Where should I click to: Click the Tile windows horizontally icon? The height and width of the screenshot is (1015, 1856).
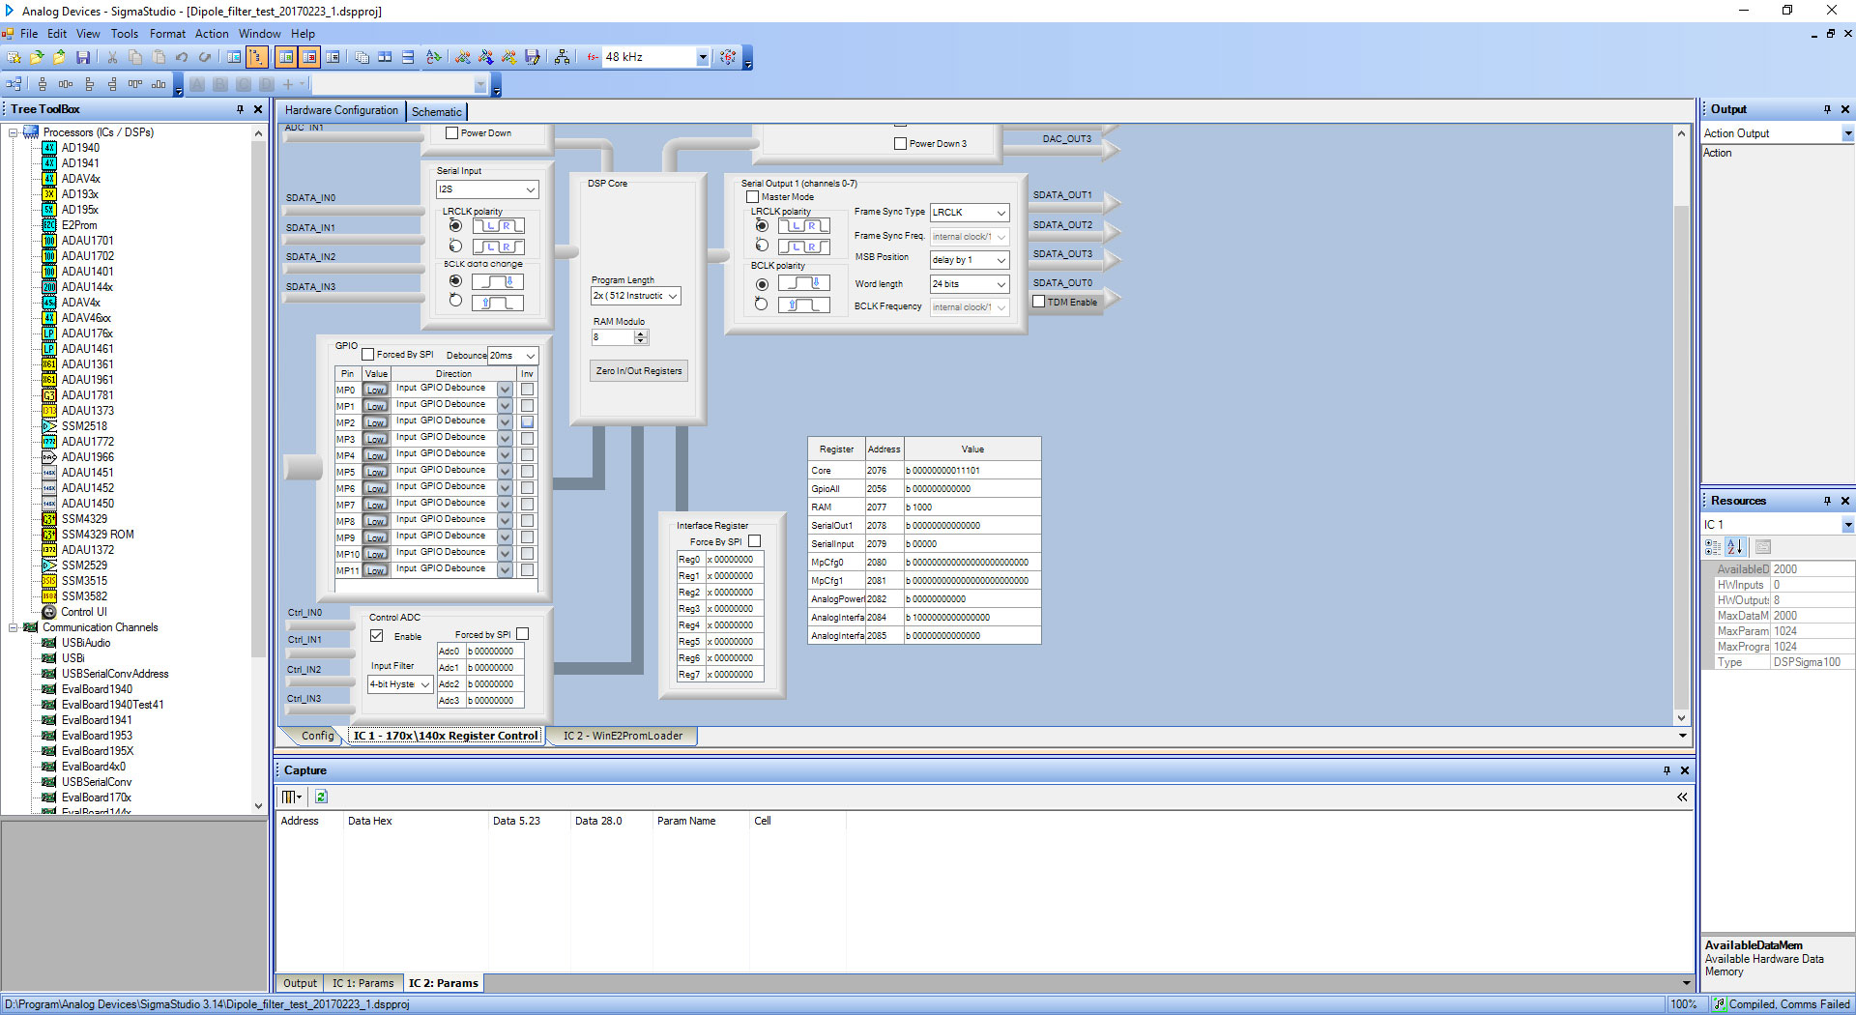(x=408, y=57)
